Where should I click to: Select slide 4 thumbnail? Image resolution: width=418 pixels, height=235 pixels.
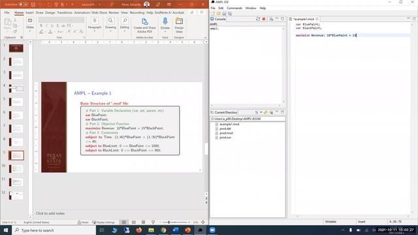click(16, 89)
